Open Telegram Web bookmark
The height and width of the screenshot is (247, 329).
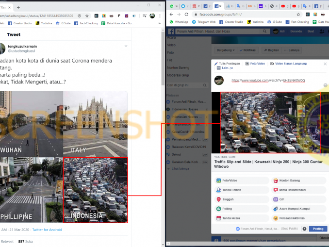point(204,22)
